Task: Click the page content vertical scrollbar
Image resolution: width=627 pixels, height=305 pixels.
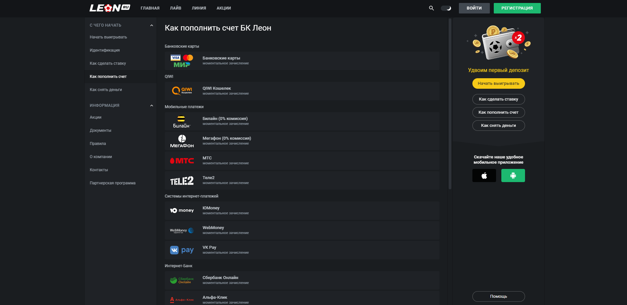Action: pyautogui.click(x=450, y=104)
